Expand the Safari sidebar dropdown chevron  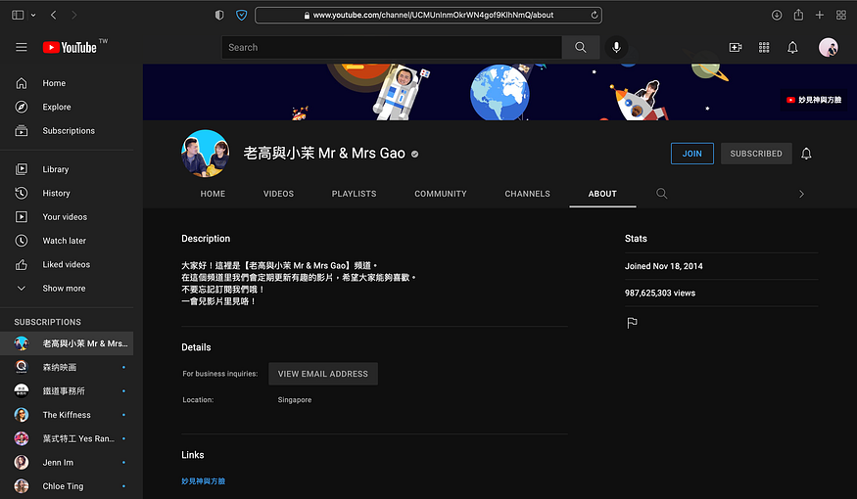(33, 16)
